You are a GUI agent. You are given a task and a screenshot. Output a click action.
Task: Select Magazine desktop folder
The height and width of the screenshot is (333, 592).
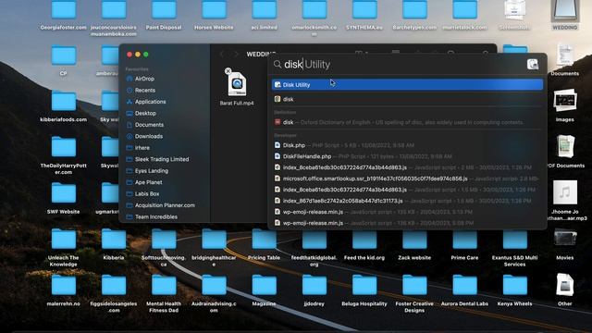point(264,291)
